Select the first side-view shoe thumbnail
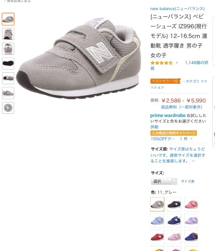The image size is (215, 251). pyautogui.click(x=8, y=19)
